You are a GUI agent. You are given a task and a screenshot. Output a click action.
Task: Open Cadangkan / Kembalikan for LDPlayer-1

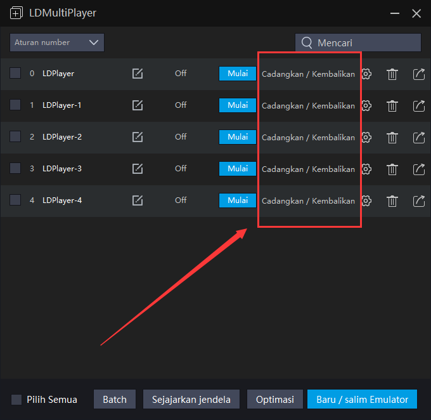point(308,106)
